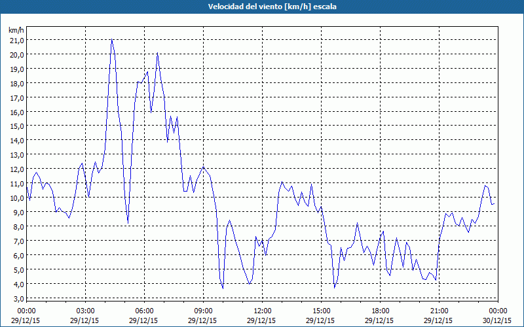Click the 06:00 time label
This screenshot has height=327, width=524.
(144, 311)
